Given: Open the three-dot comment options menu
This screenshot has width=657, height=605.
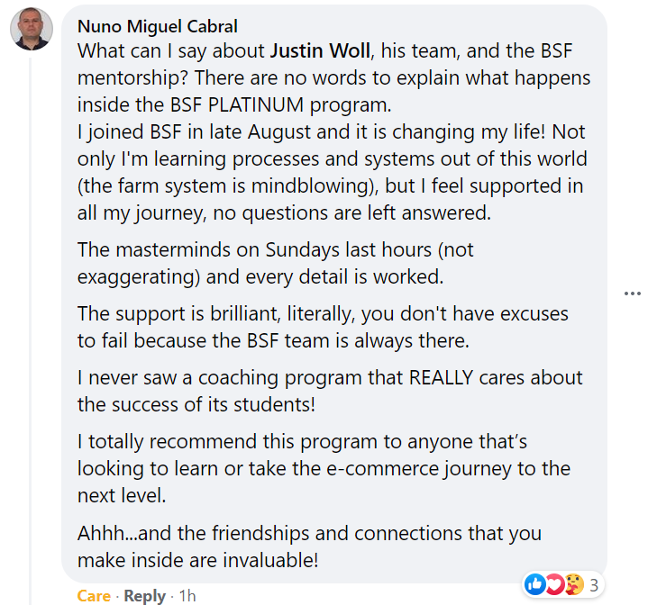Looking at the screenshot, I should point(633,293).
